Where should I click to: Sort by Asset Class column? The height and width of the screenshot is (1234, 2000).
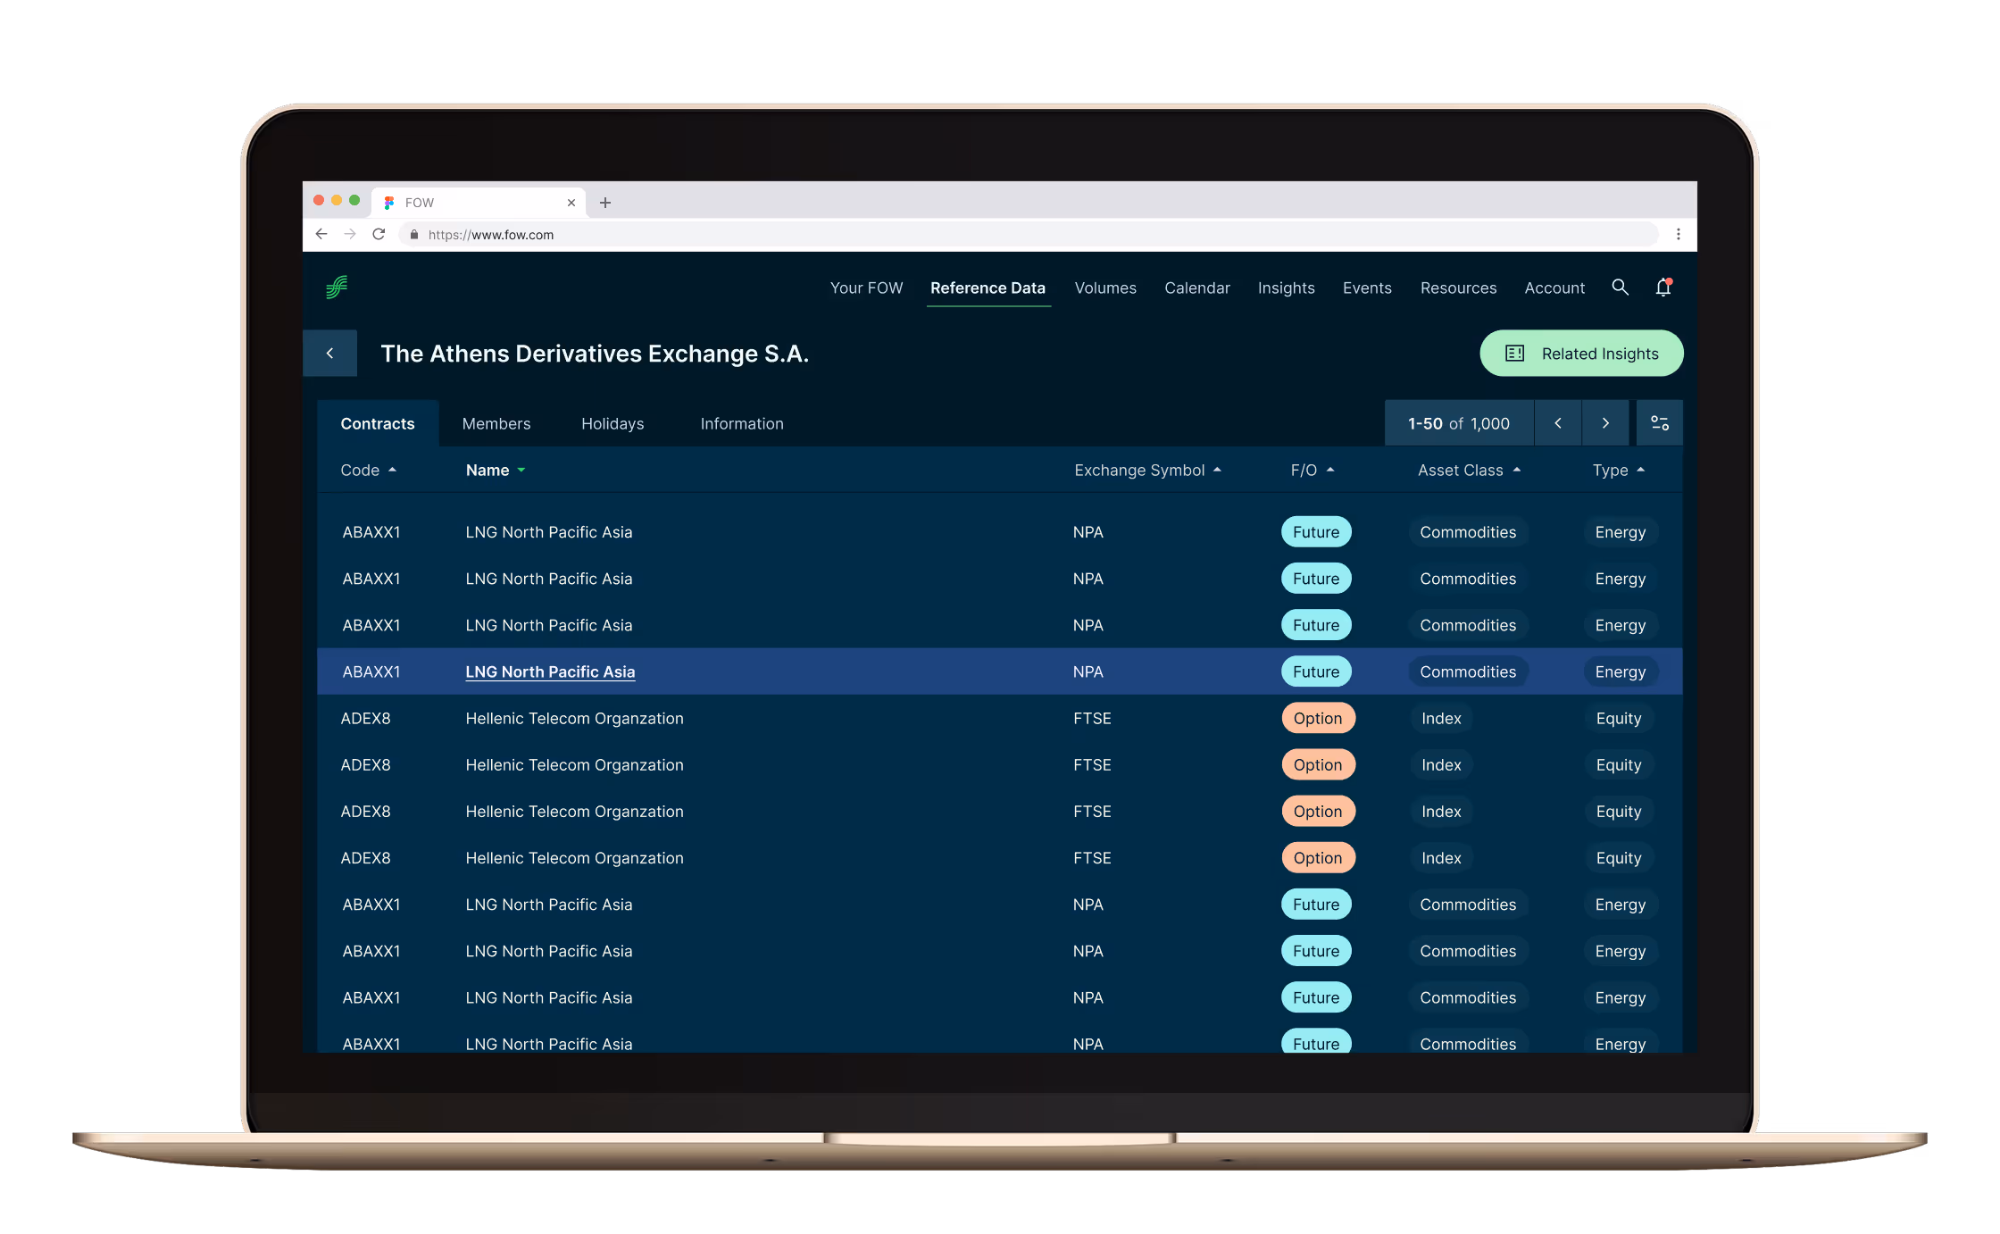pyautogui.click(x=1468, y=471)
